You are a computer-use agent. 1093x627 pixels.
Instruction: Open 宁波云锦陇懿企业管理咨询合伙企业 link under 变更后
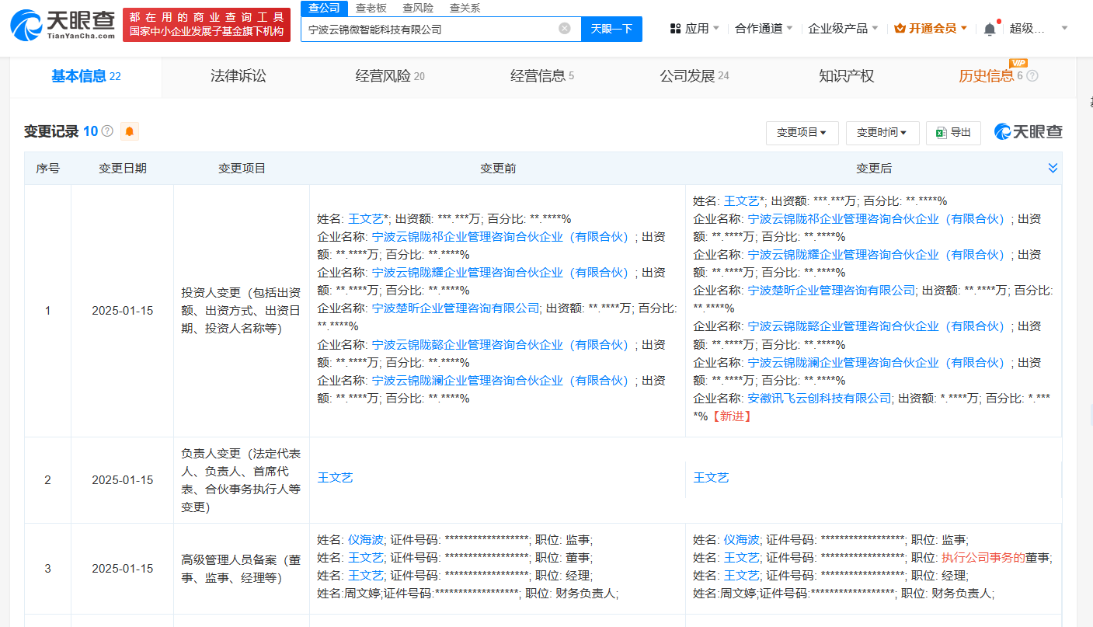pyautogui.click(x=876, y=326)
